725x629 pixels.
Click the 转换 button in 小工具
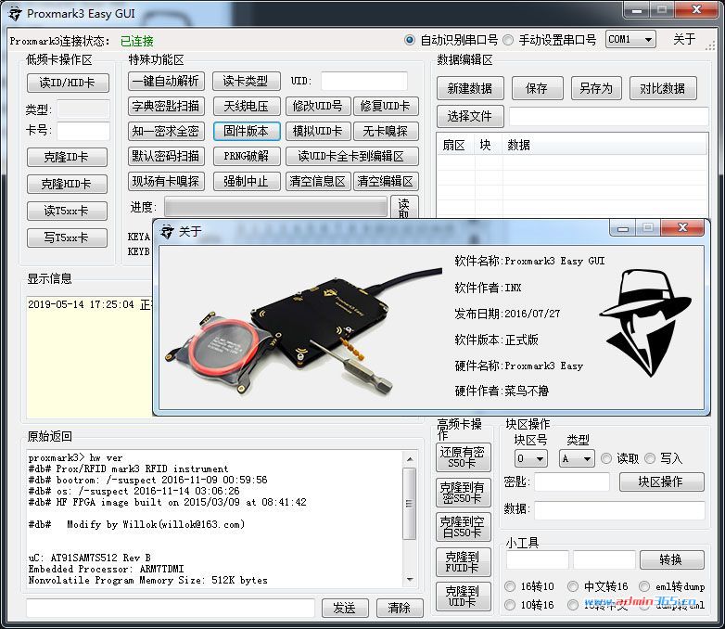(x=671, y=559)
